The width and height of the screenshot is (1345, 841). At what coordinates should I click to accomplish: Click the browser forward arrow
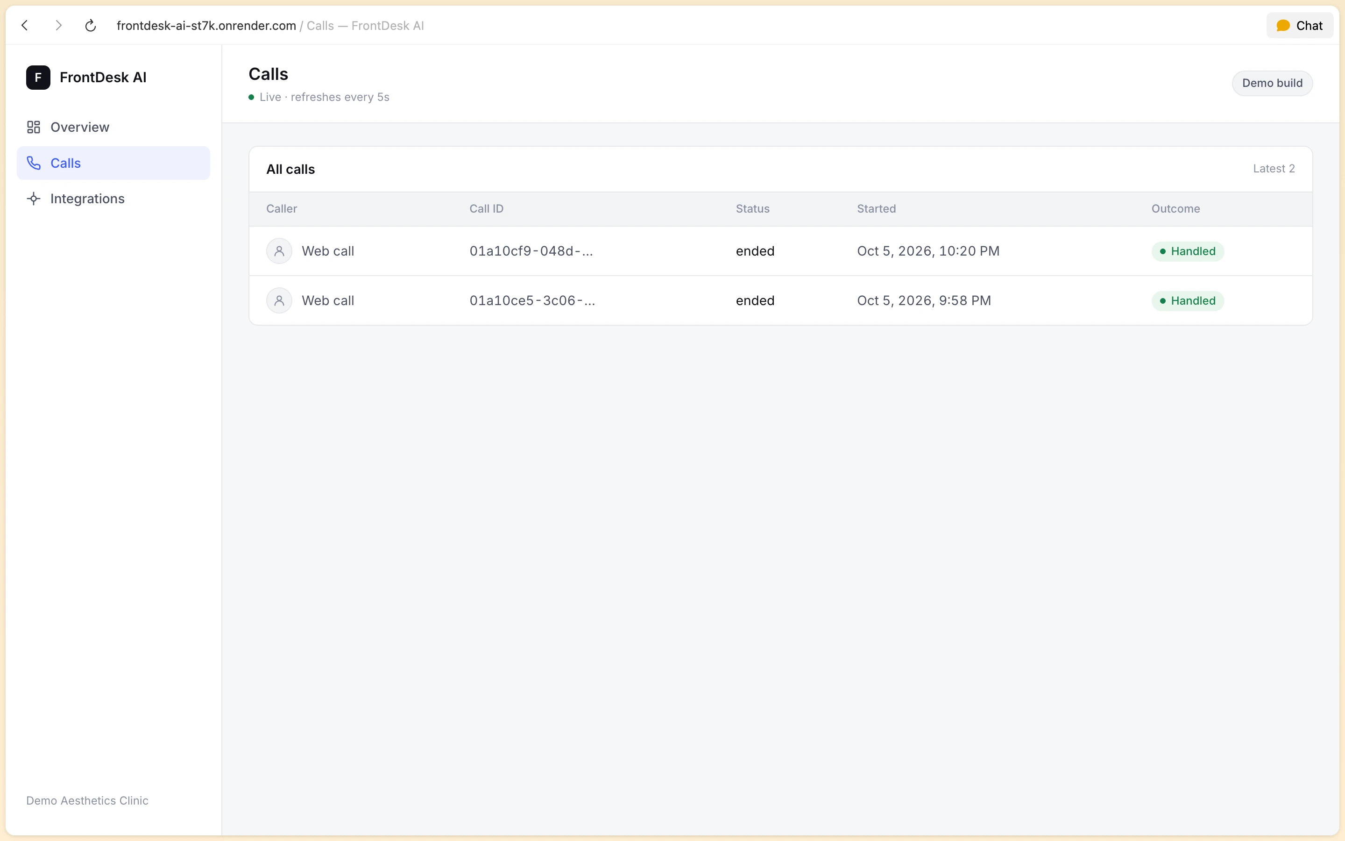click(x=58, y=26)
